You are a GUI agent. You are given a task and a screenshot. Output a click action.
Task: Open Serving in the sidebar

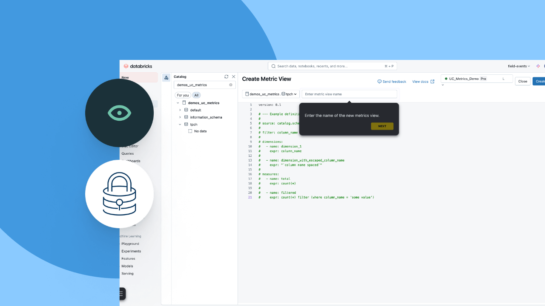tap(127, 273)
